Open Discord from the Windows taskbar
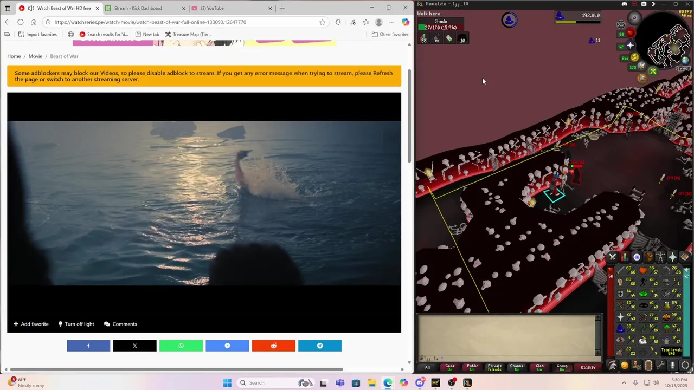The width and height of the screenshot is (694, 390). click(x=420, y=383)
